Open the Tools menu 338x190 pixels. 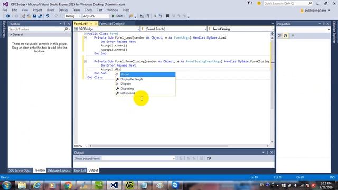click(x=88, y=10)
